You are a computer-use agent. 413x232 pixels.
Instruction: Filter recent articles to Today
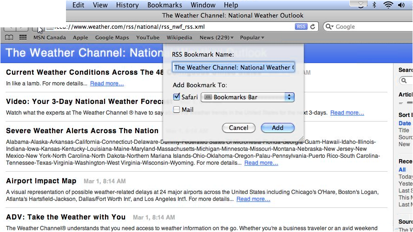click(x=406, y=176)
